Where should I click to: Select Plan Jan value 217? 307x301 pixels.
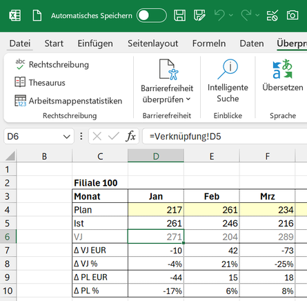(156, 210)
